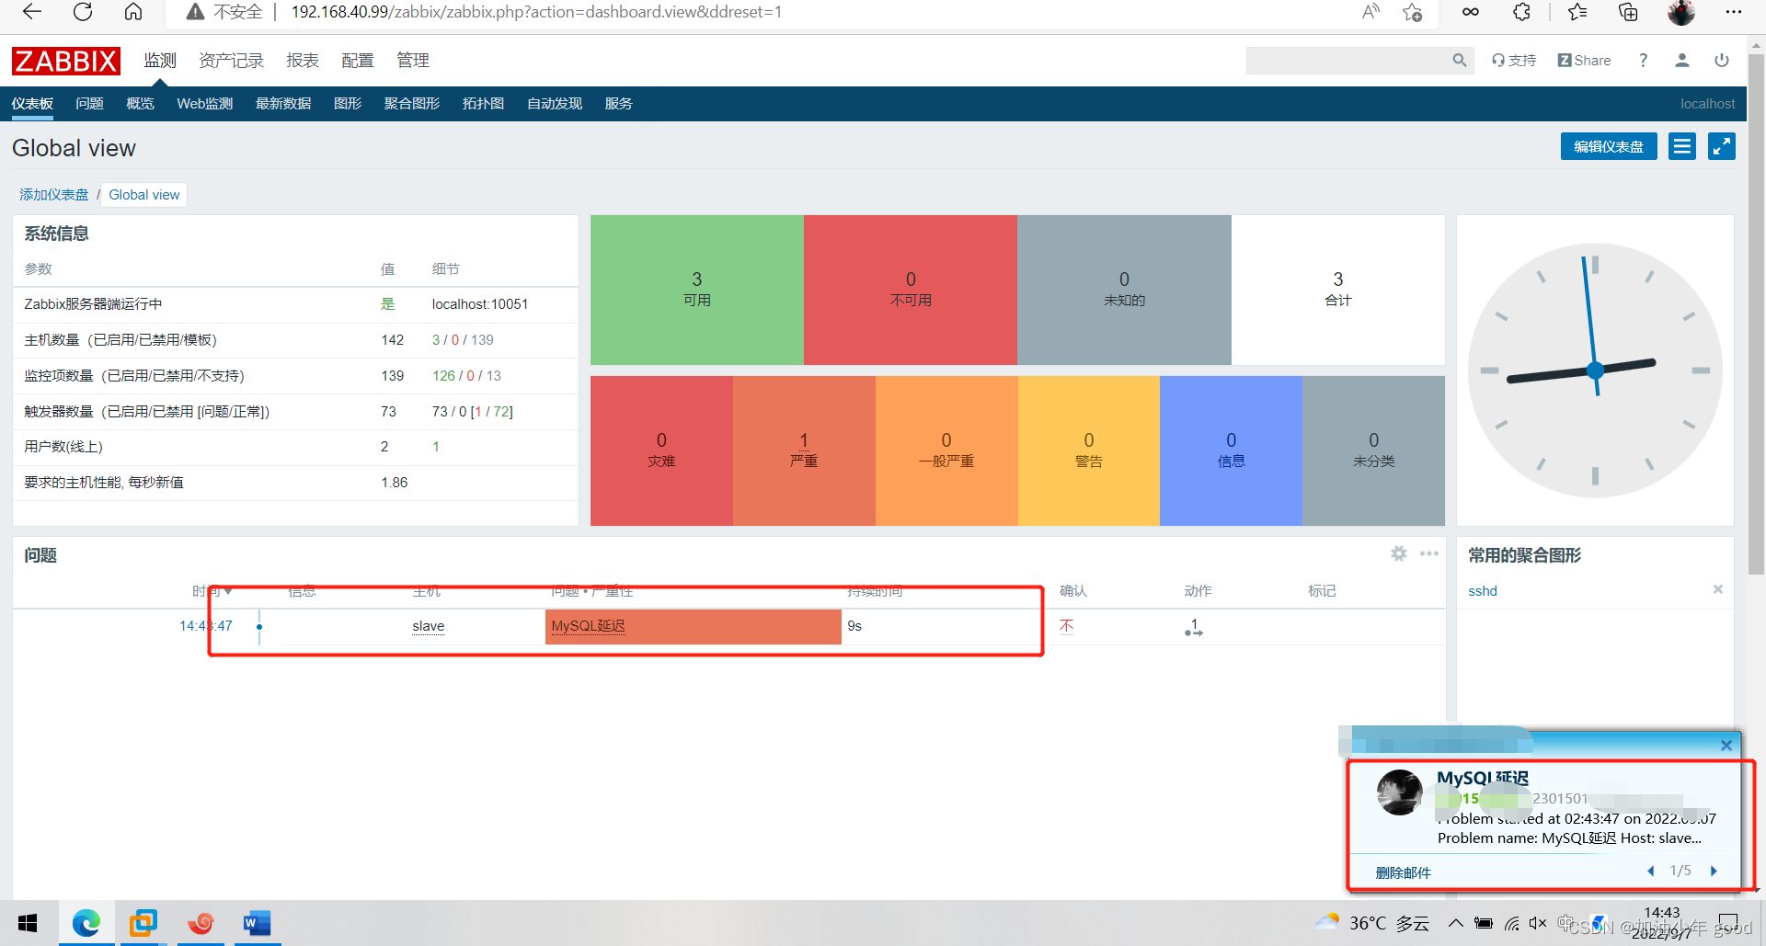Open the 管理 main menu
Screen dimensions: 1766x946
413,61
